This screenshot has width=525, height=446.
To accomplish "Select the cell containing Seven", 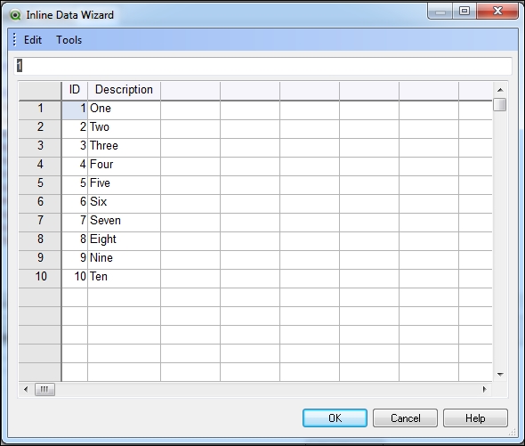I will click(124, 221).
